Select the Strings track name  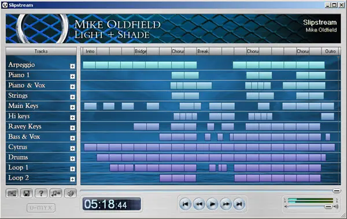coord(18,95)
